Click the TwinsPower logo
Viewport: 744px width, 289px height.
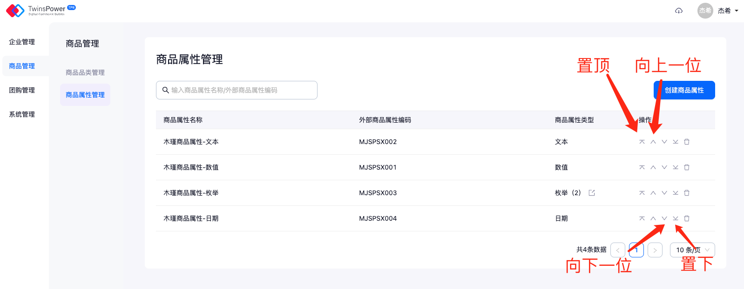(x=41, y=10)
